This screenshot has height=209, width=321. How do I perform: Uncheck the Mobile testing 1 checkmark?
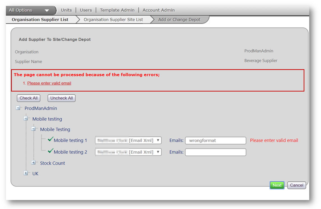pyautogui.click(x=50, y=140)
